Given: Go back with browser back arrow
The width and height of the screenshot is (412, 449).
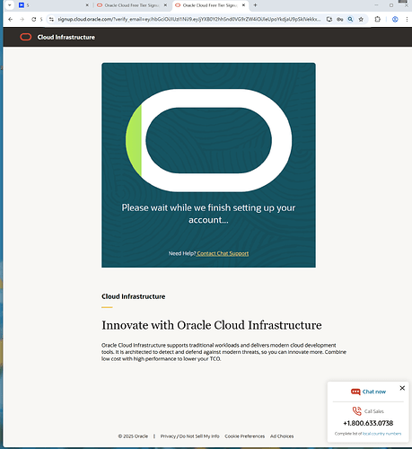Looking at the screenshot, I should click(11, 20).
